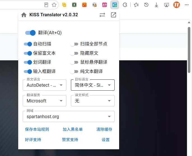Click the KISS Translator v2.0.32 title

54,15
